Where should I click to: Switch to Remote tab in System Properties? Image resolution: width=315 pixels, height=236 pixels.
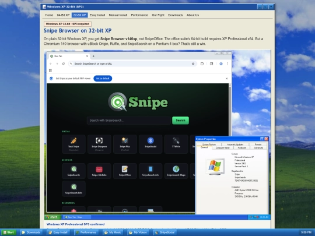click(258, 145)
